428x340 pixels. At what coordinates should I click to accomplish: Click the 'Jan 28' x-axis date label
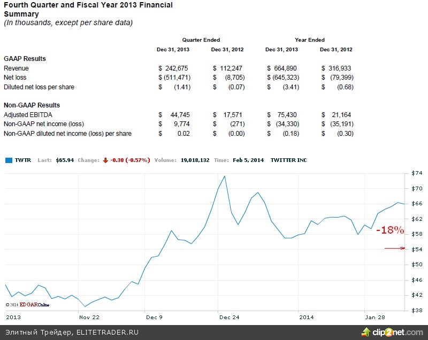tap(375, 318)
